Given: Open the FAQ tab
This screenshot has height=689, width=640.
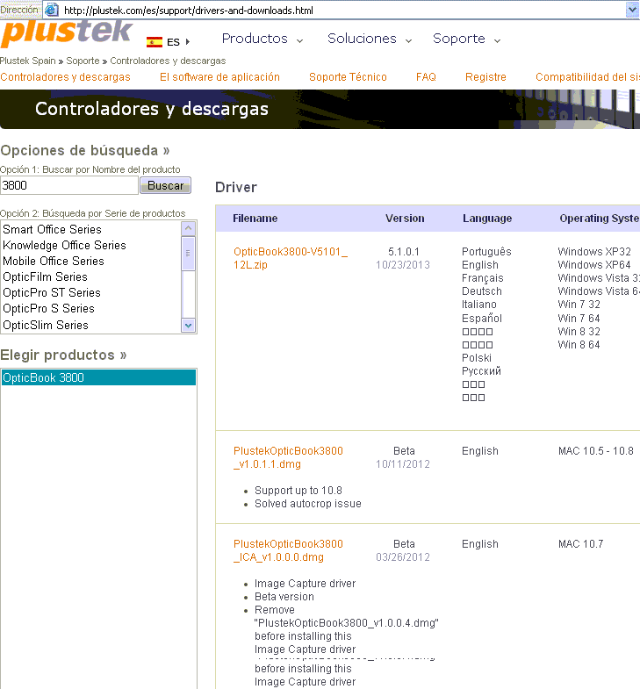Looking at the screenshot, I should (426, 77).
